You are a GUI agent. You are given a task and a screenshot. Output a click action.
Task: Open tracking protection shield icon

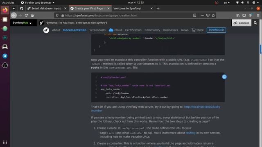(57, 16)
